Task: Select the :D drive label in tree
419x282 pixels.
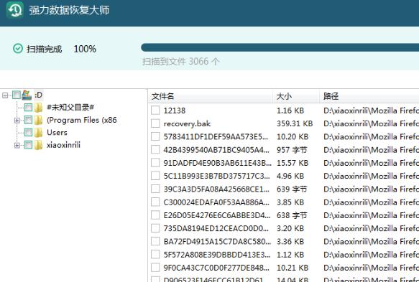Action: (39, 95)
